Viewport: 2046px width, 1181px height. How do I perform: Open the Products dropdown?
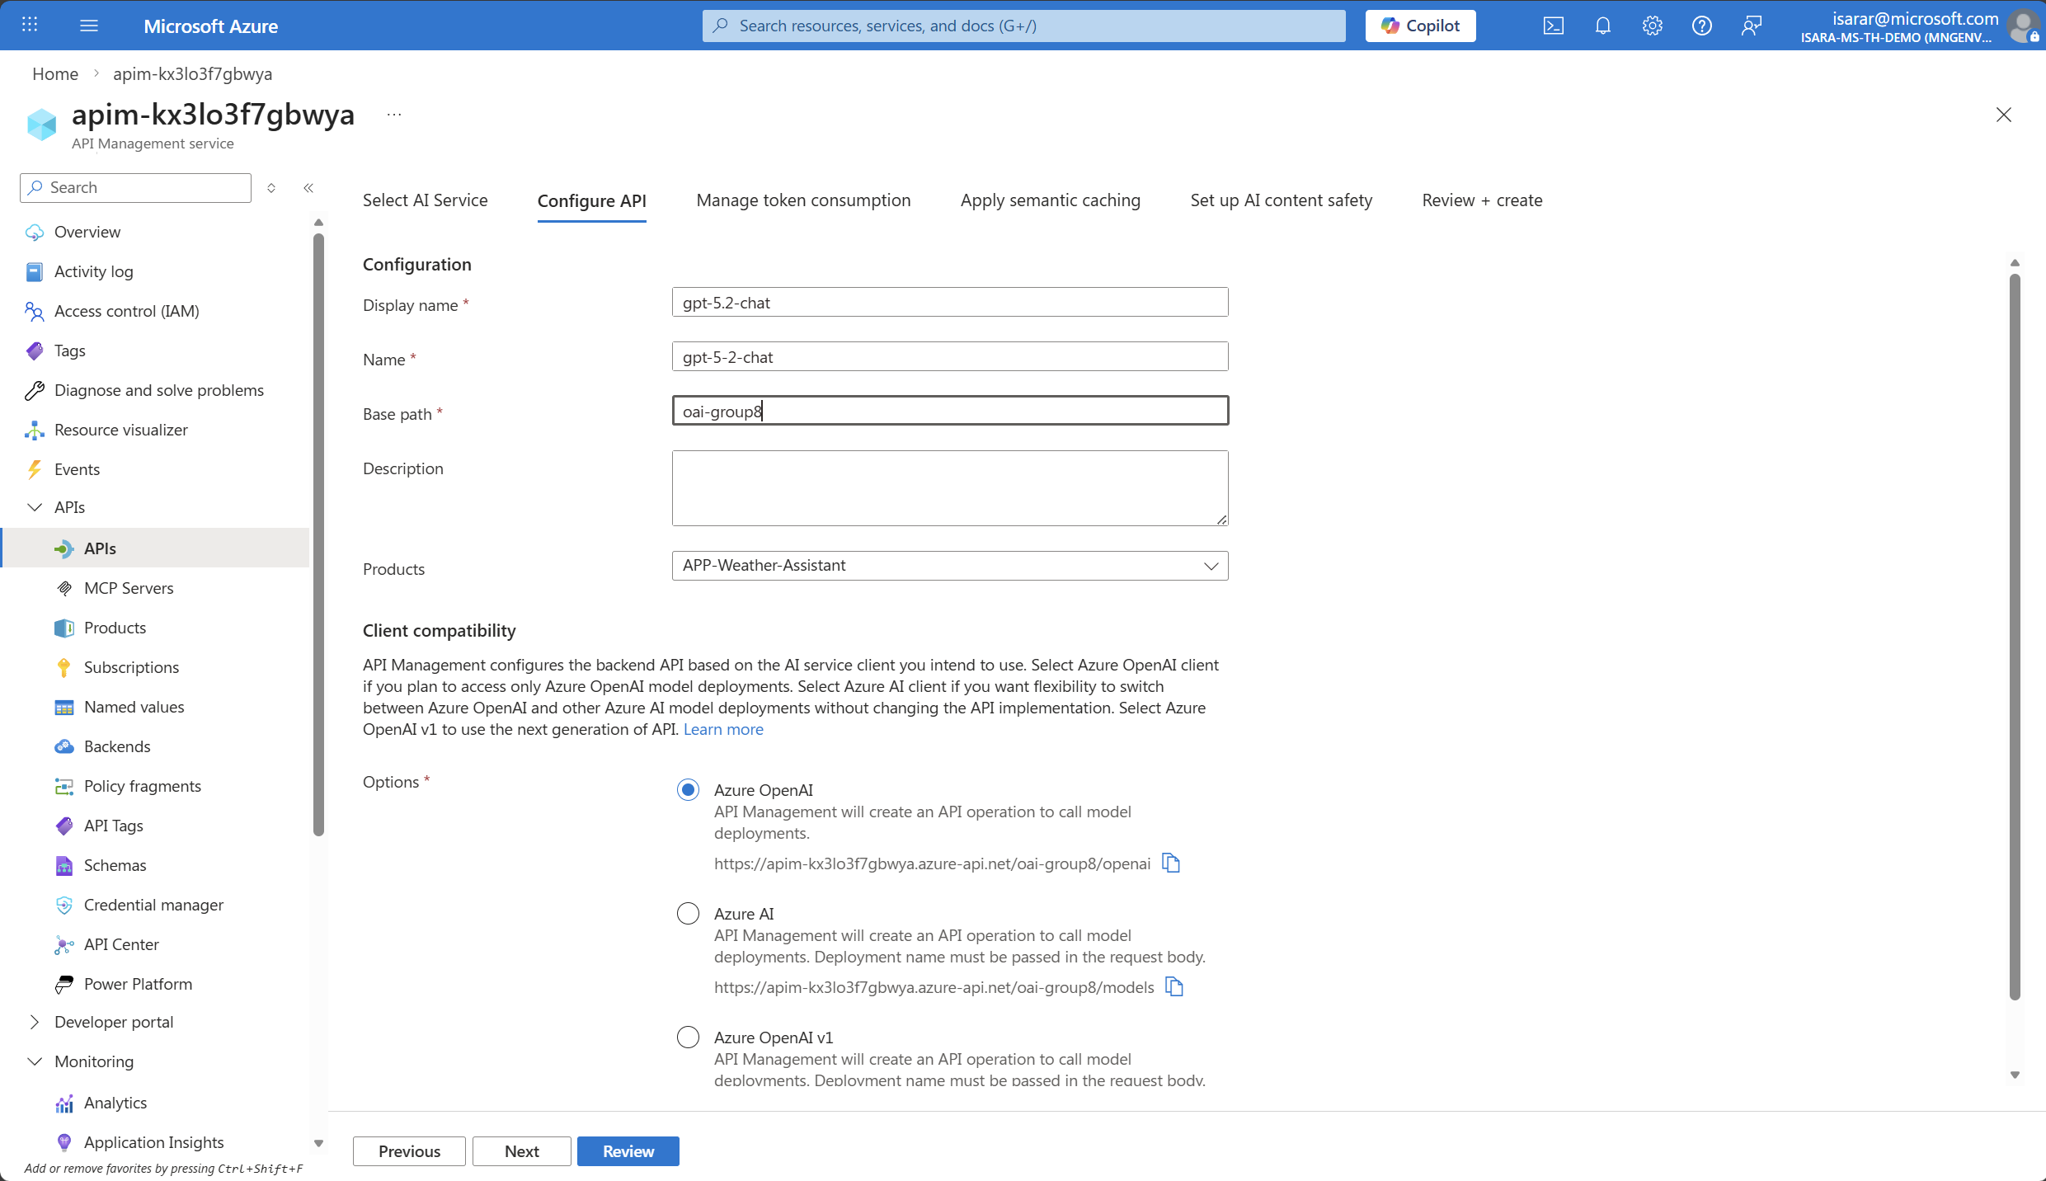pos(950,566)
